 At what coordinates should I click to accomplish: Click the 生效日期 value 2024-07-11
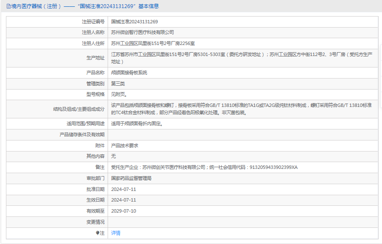tap(123, 200)
